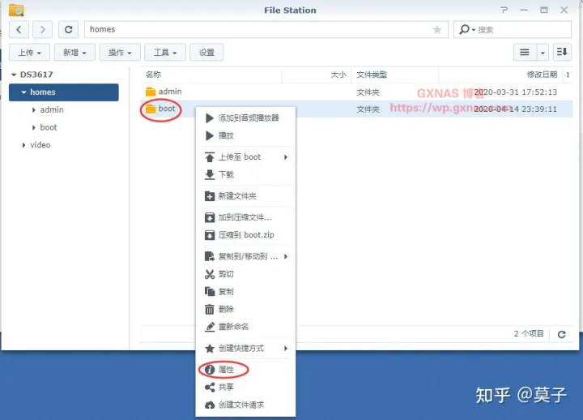The image size is (583, 420).
Task: Choose 下载 in the context menu
Action: (226, 174)
